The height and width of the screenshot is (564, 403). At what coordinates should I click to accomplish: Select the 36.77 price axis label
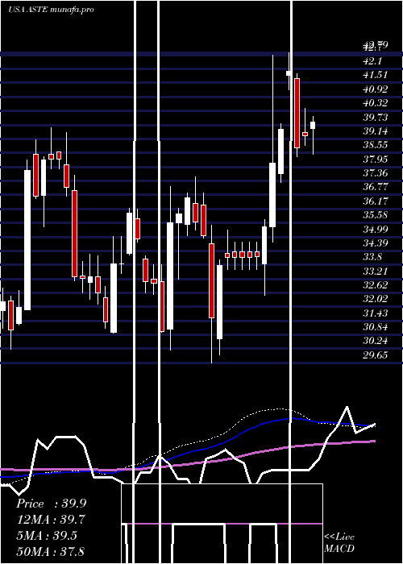pyautogui.click(x=376, y=187)
